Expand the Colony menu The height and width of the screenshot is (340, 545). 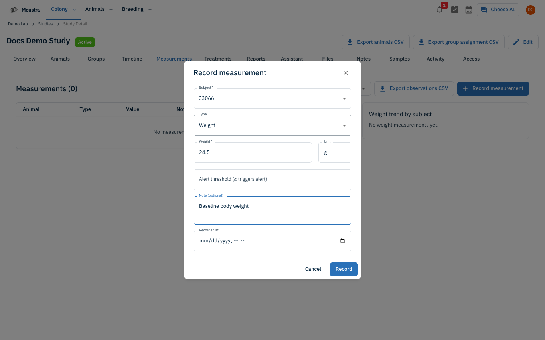point(63,10)
